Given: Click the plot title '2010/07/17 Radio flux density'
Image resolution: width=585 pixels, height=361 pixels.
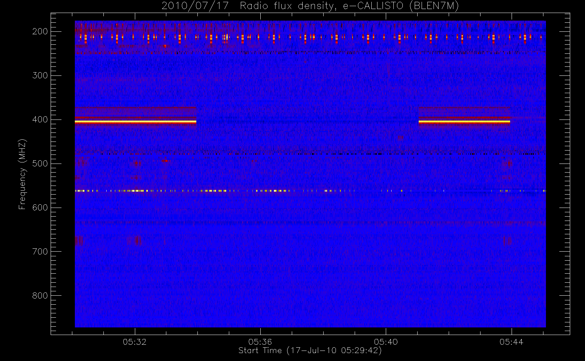Looking at the screenshot, I should pos(310,6).
